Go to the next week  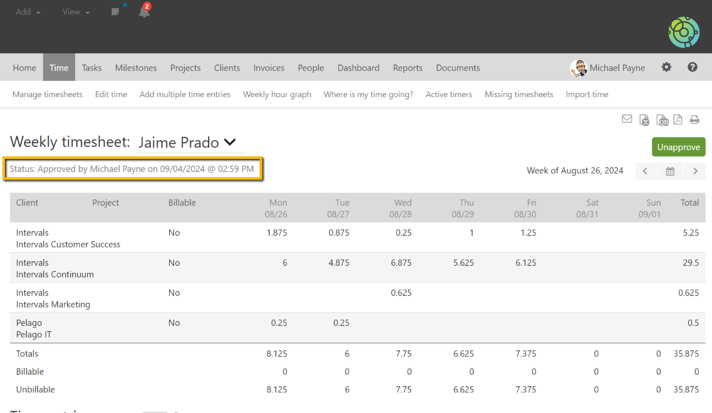(695, 171)
